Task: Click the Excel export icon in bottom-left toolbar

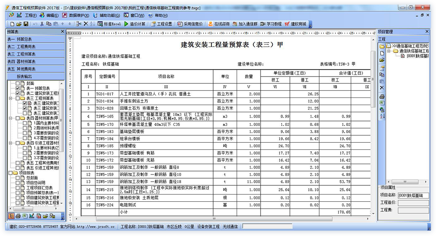Action: click(x=25, y=216)
